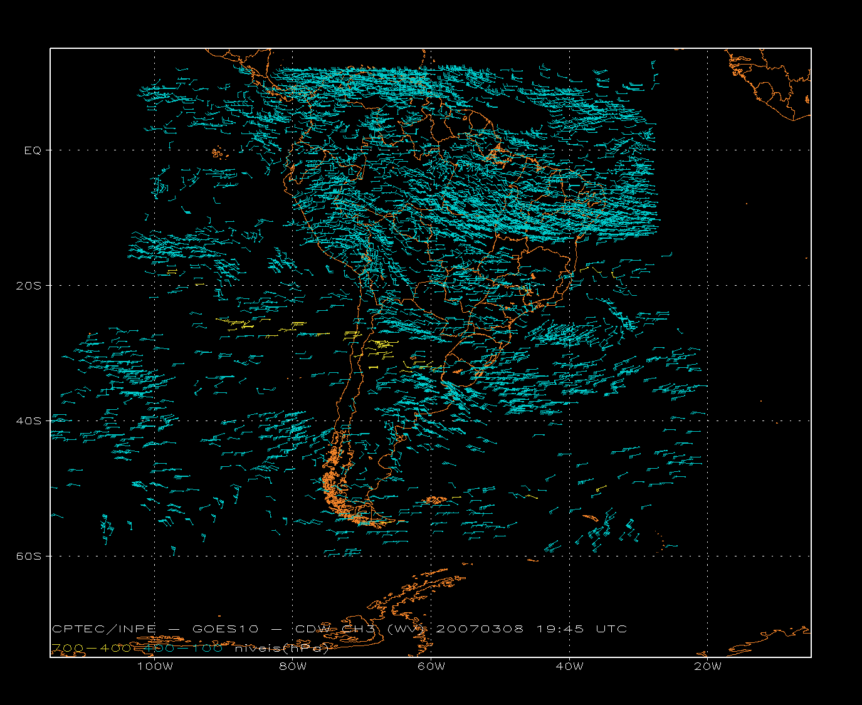This screenshot has width=862, height=705.
Task: Click the 20W longitude axis label
Action: point(708,666)
